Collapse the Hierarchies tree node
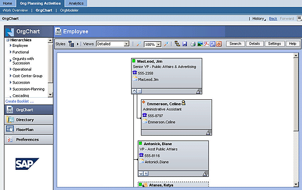 (8, 40)
